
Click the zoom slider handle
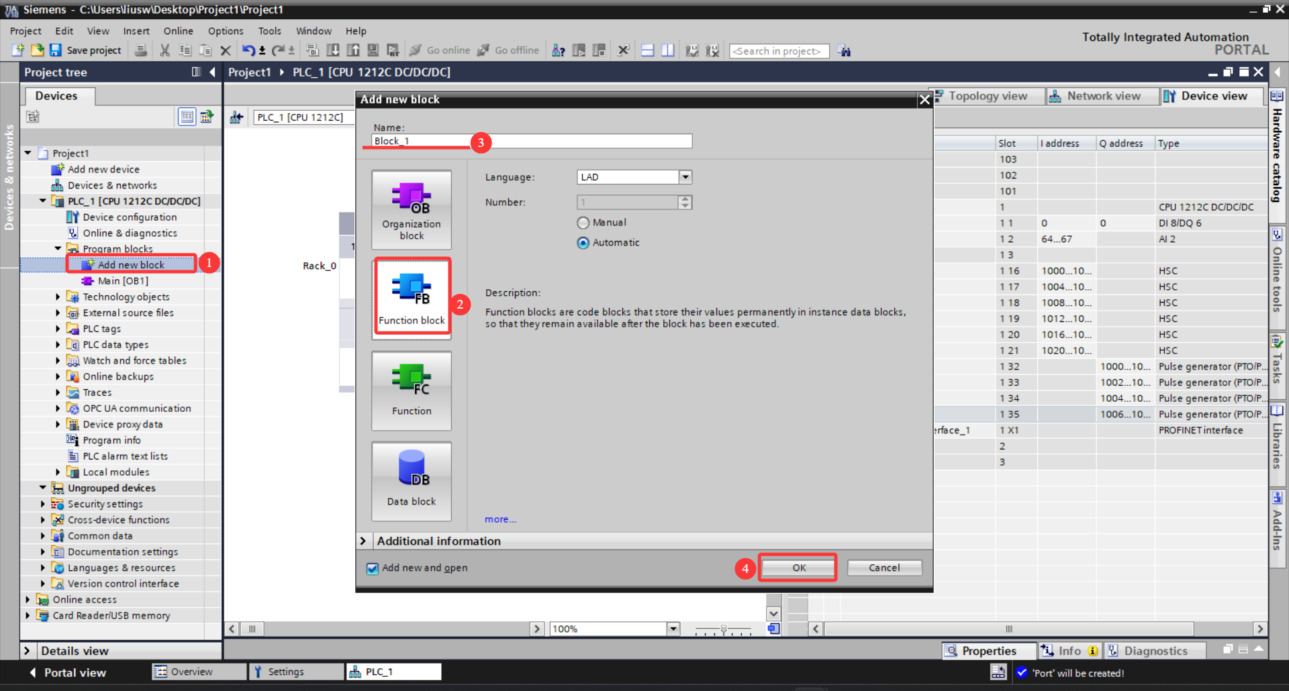tap(723, 629)
